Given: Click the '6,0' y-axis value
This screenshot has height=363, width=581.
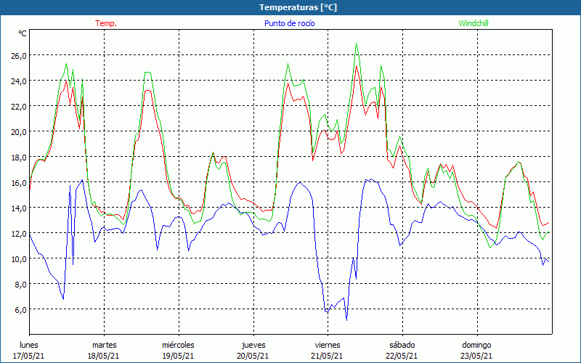Looking at the screenshot, I should (x=21, y=310).
